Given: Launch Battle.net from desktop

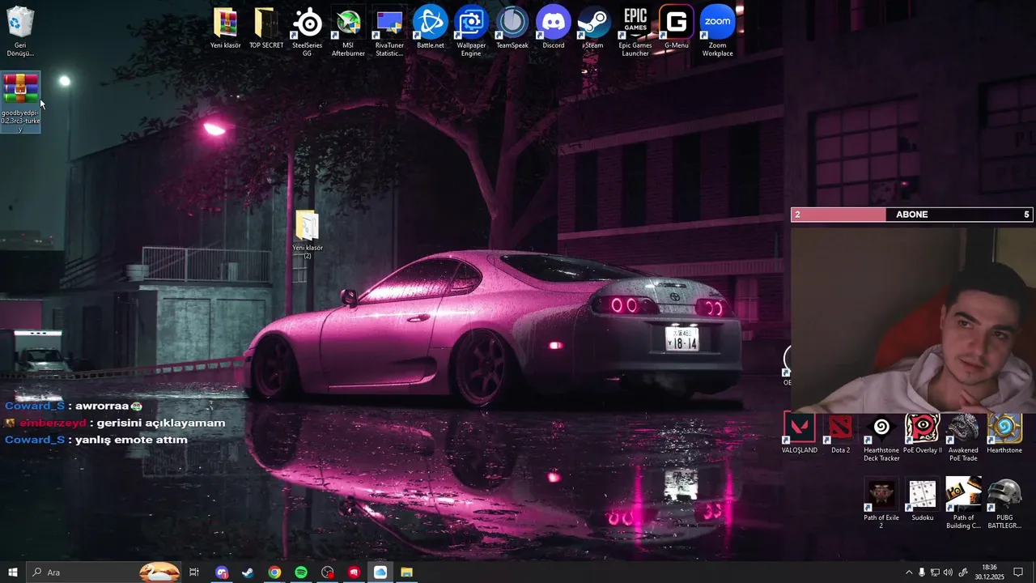Looking at the screenshot, I should pos(431,28).
